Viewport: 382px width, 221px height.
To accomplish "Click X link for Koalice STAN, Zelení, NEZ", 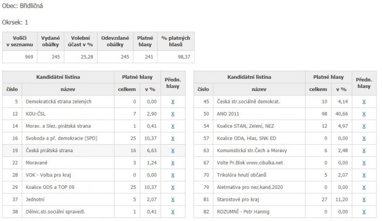I will 364,126.
